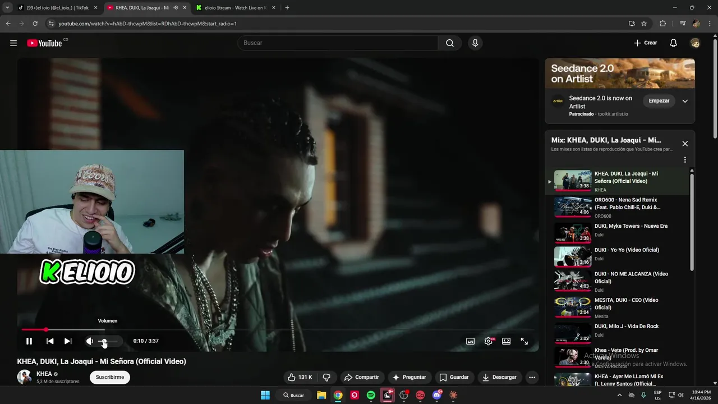
Task: Click Empezar on Artlist ad
Action: pos(659,101)
